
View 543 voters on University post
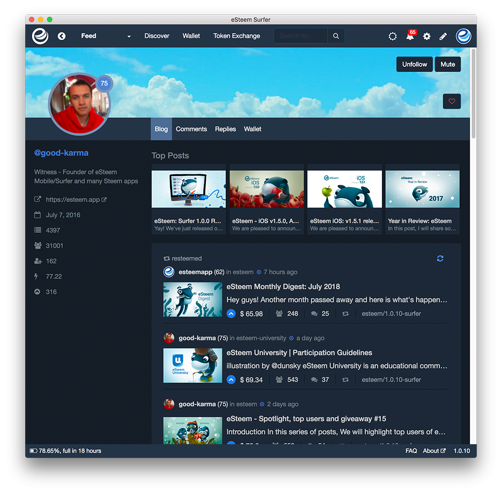click(x=287, y=380)
